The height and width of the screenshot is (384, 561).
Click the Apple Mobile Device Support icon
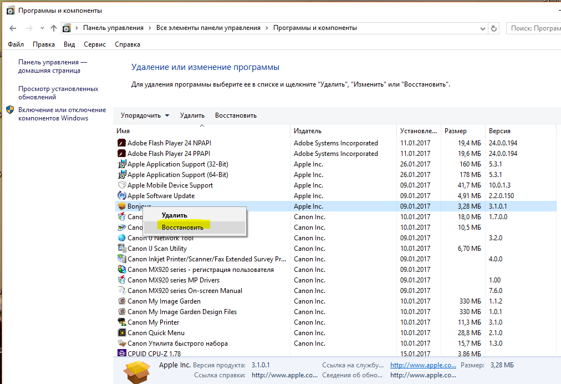tap(121, 185)
